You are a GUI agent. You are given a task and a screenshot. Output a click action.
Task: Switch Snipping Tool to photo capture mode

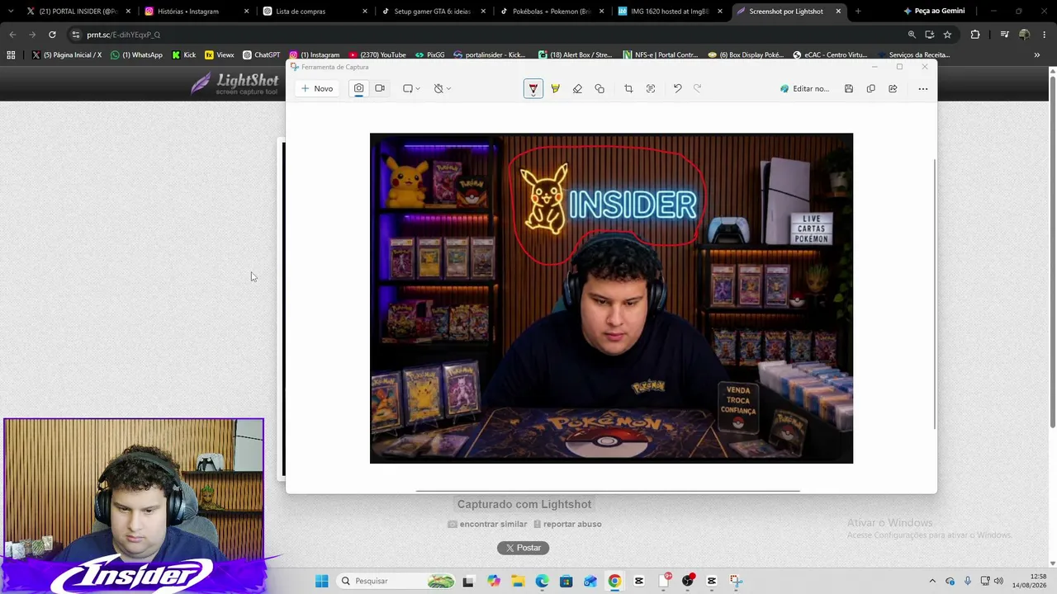[x=358, y=88]
